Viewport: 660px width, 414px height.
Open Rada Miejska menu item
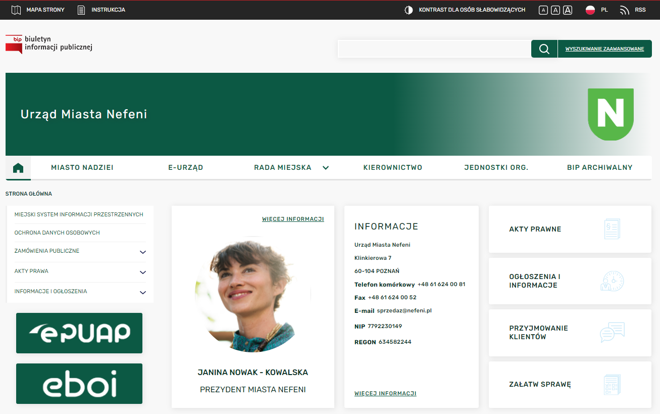[x=283, y=168]
